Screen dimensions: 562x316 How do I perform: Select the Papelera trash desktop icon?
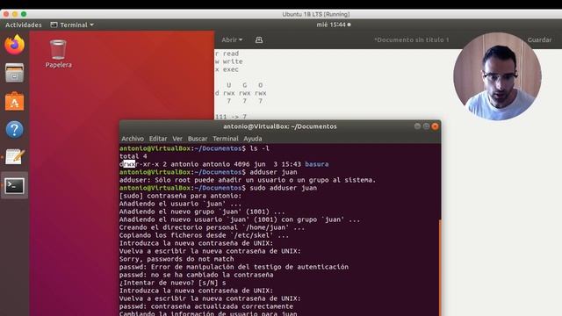(58, 54)
